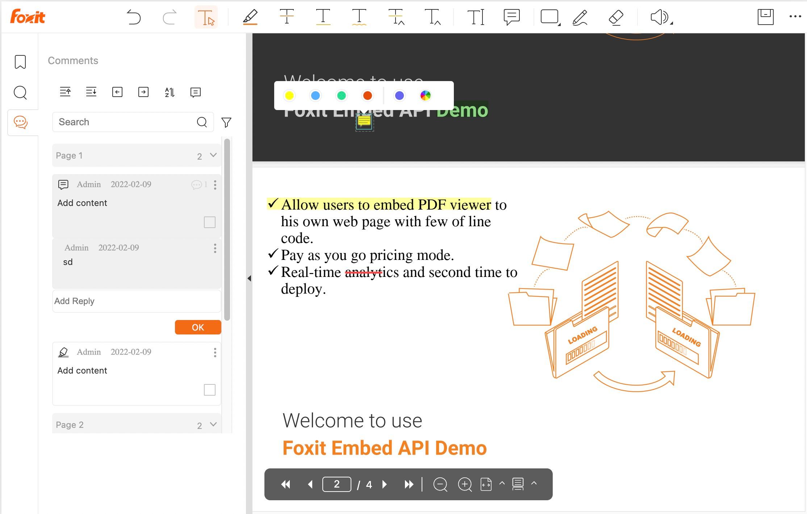Image resolution: width=807 pixels, height=514 pixels.
Task: Pick the Strikeout text tool
Action: (287, 17)
